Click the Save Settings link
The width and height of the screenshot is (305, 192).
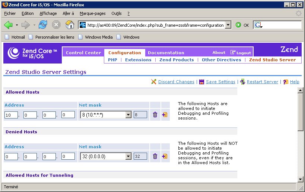point(220,82)
